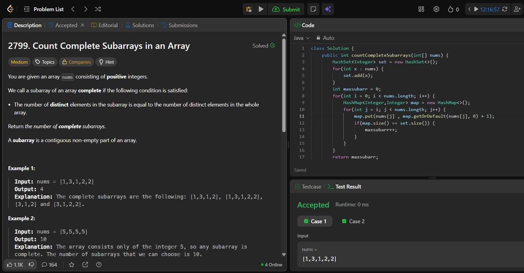Share the problem via share icon
524x273 pixels.
coord(85,264)
